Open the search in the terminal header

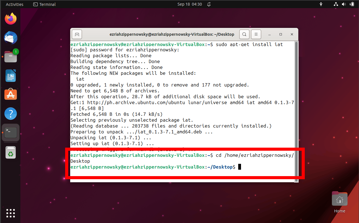(x=244, y=34)
